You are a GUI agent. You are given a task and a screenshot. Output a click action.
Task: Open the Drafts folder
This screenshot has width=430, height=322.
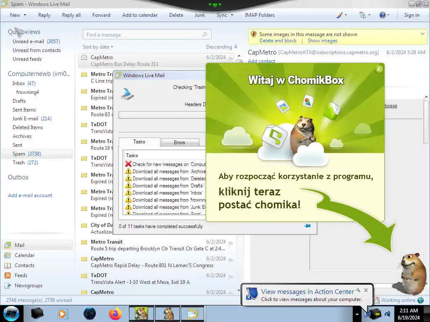click(x=19, y=101)
